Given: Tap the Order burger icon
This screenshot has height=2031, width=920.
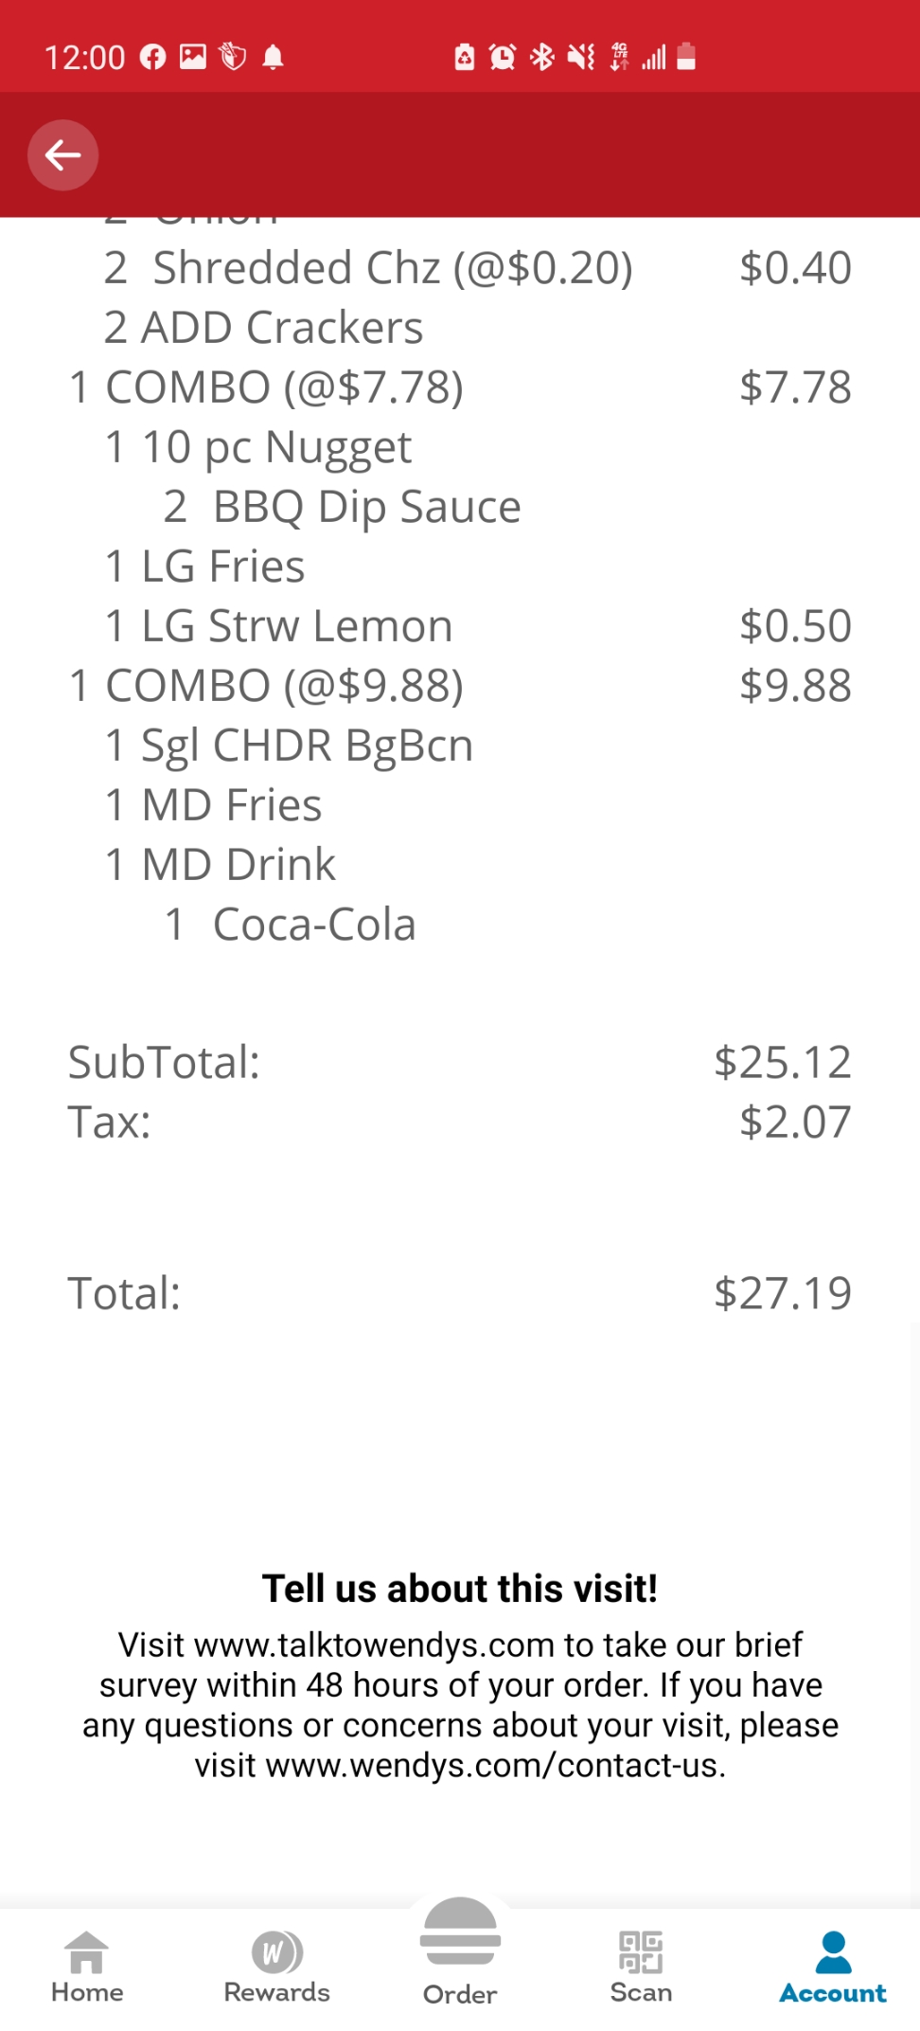Looking at the screenshot, I should (x=460, y=1939).
